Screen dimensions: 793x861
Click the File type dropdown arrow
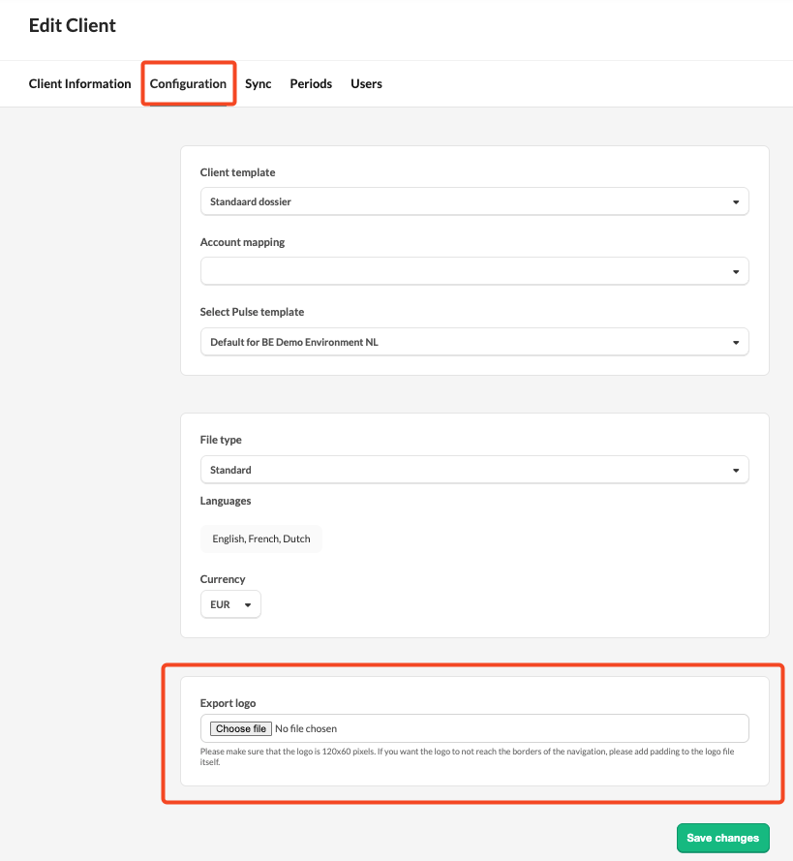pos(735,471)
